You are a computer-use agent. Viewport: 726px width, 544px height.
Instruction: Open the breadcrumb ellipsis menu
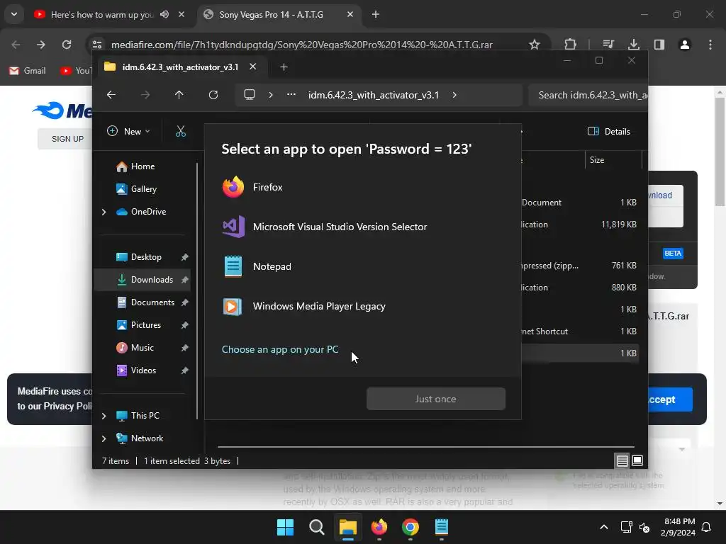tap(291, 95)
